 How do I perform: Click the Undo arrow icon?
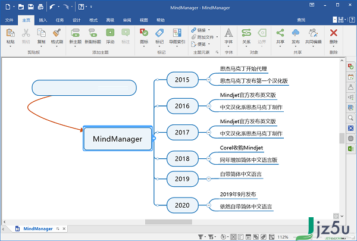click(52, 7)
